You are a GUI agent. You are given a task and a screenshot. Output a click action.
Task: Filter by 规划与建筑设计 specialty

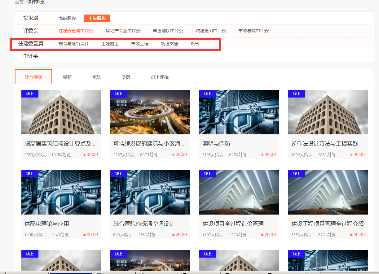point(74,44)
